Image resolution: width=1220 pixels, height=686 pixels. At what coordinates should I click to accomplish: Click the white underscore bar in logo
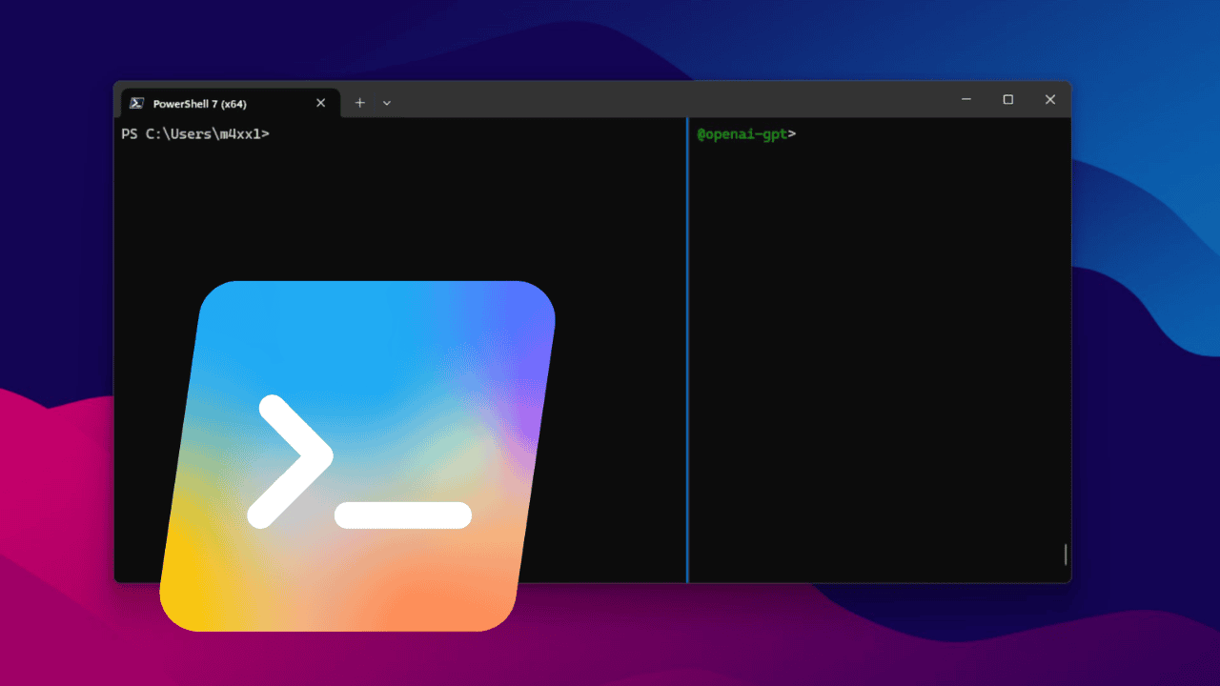[x=403, y=514]
